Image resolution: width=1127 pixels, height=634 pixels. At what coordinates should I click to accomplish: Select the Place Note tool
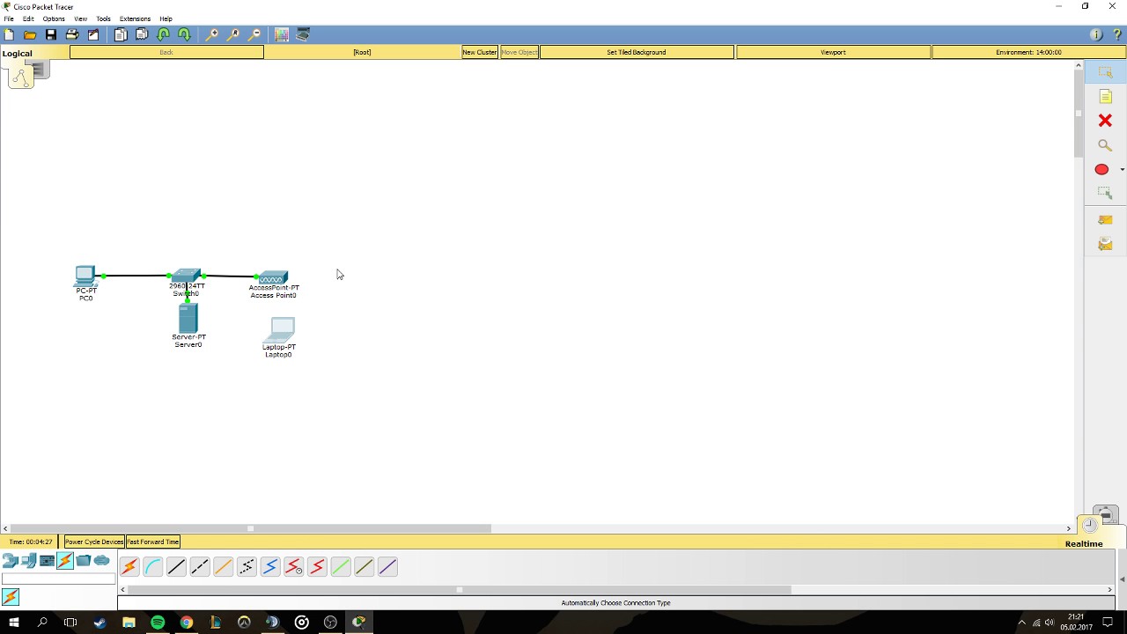1105,96
